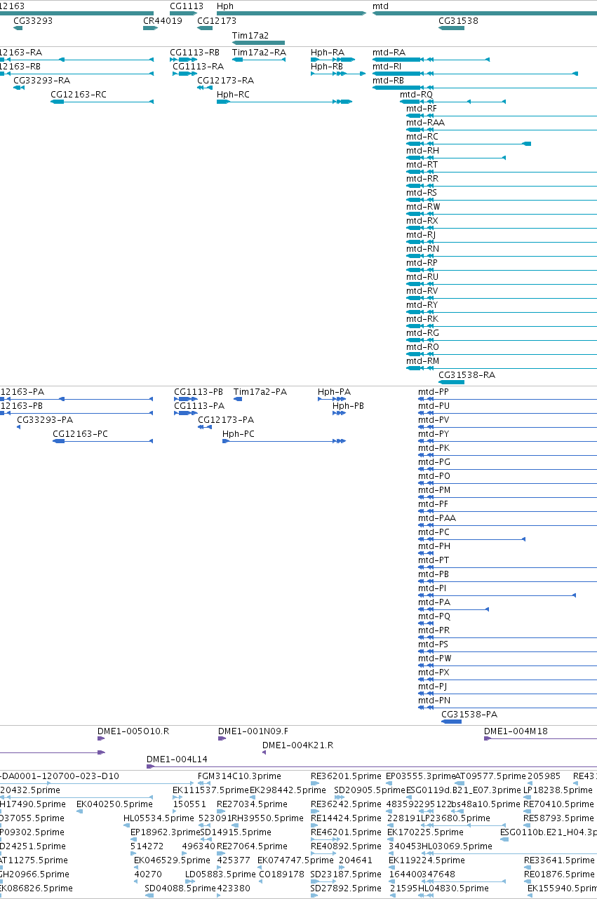This screenshot has width=597, height=899.
Task: Select the LP18238.5prime EST label
Action: (557, 790)
